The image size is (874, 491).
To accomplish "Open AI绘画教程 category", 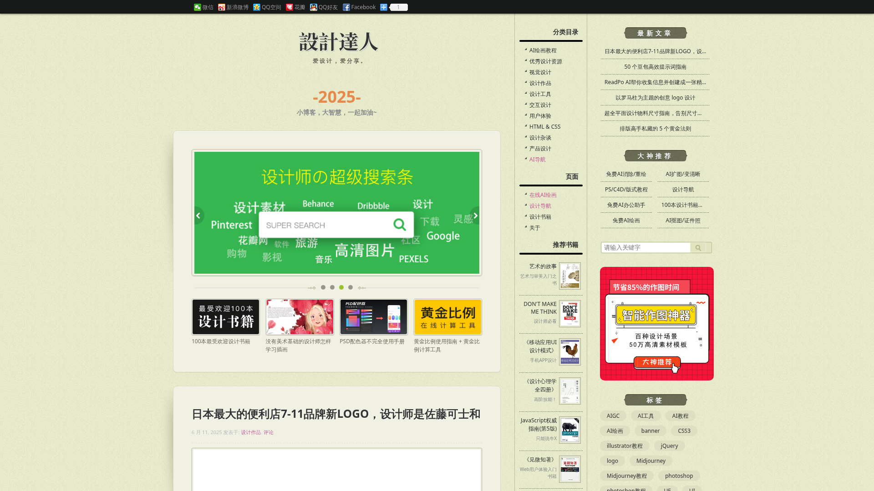I will [543, 50].
